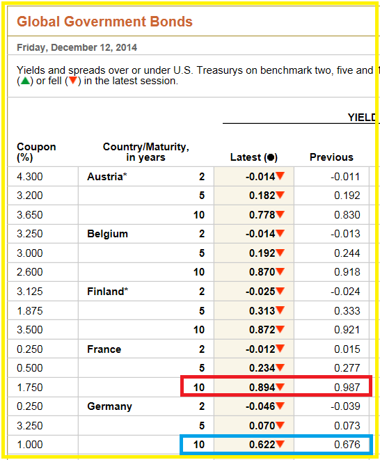Click red arrow beside Germany 10-year 0.622
Image resolution: width=380 pixels, height=460 pixels.
280,444
